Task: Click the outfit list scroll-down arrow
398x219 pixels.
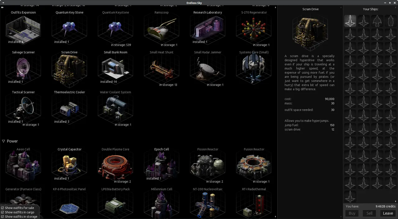Action: coord(275,217)
